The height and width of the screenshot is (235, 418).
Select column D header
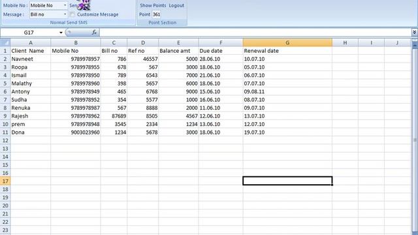[143, 42]
